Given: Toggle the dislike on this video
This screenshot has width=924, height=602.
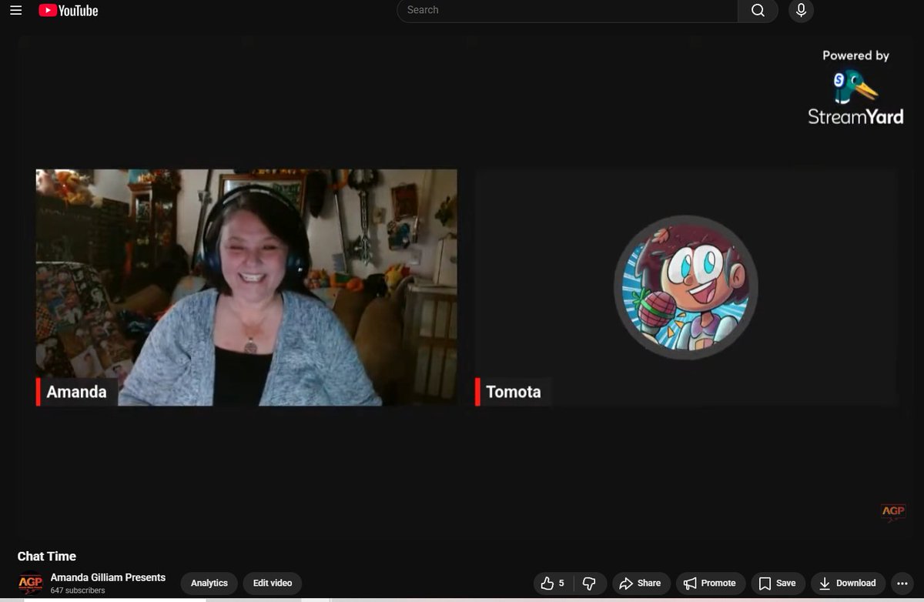Looking at the screenshot, I should click(x=589, y=583).
